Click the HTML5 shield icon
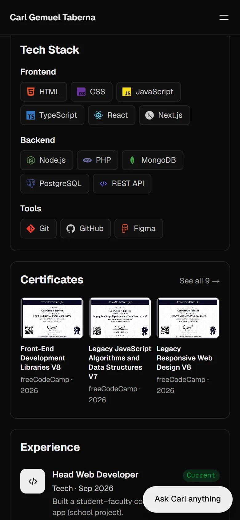The height and width of the screenshot is (520, 240). [x=31, y=92]
